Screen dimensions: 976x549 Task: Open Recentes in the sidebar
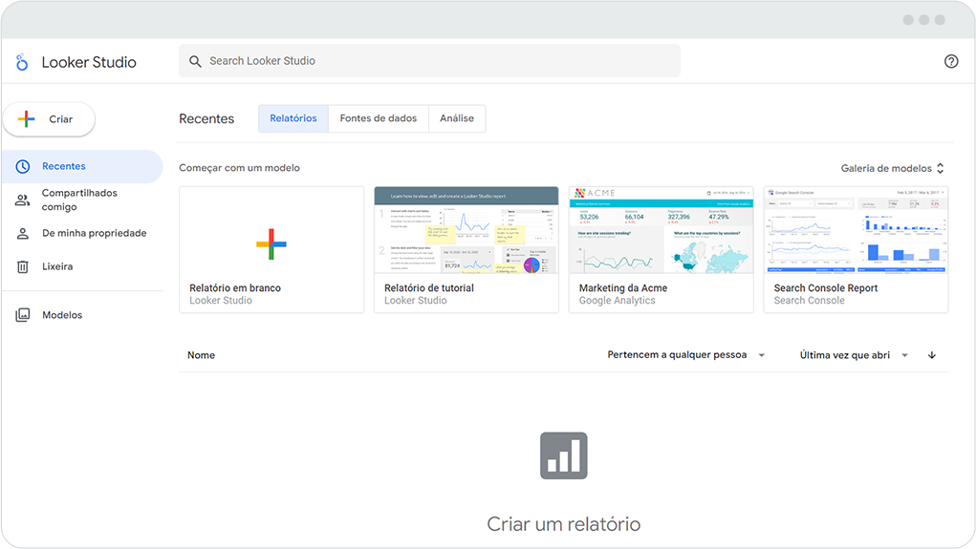[x=82, y=166]
